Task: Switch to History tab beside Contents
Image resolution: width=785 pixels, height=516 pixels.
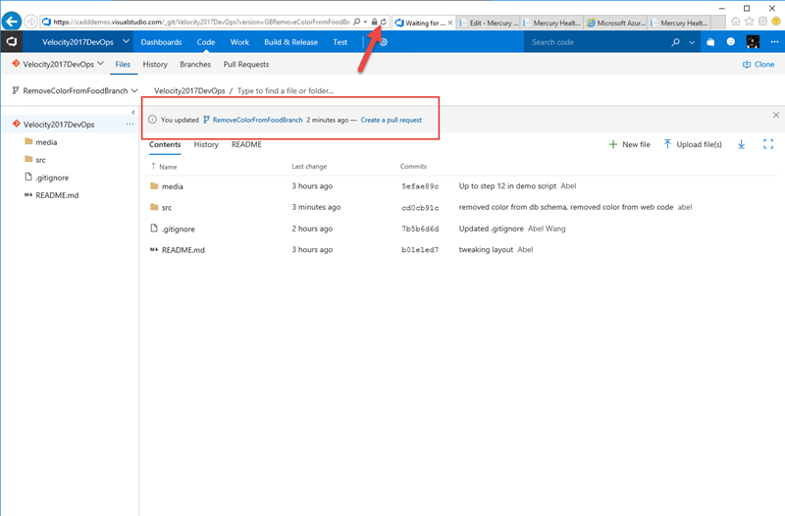Action: point(206,144)
